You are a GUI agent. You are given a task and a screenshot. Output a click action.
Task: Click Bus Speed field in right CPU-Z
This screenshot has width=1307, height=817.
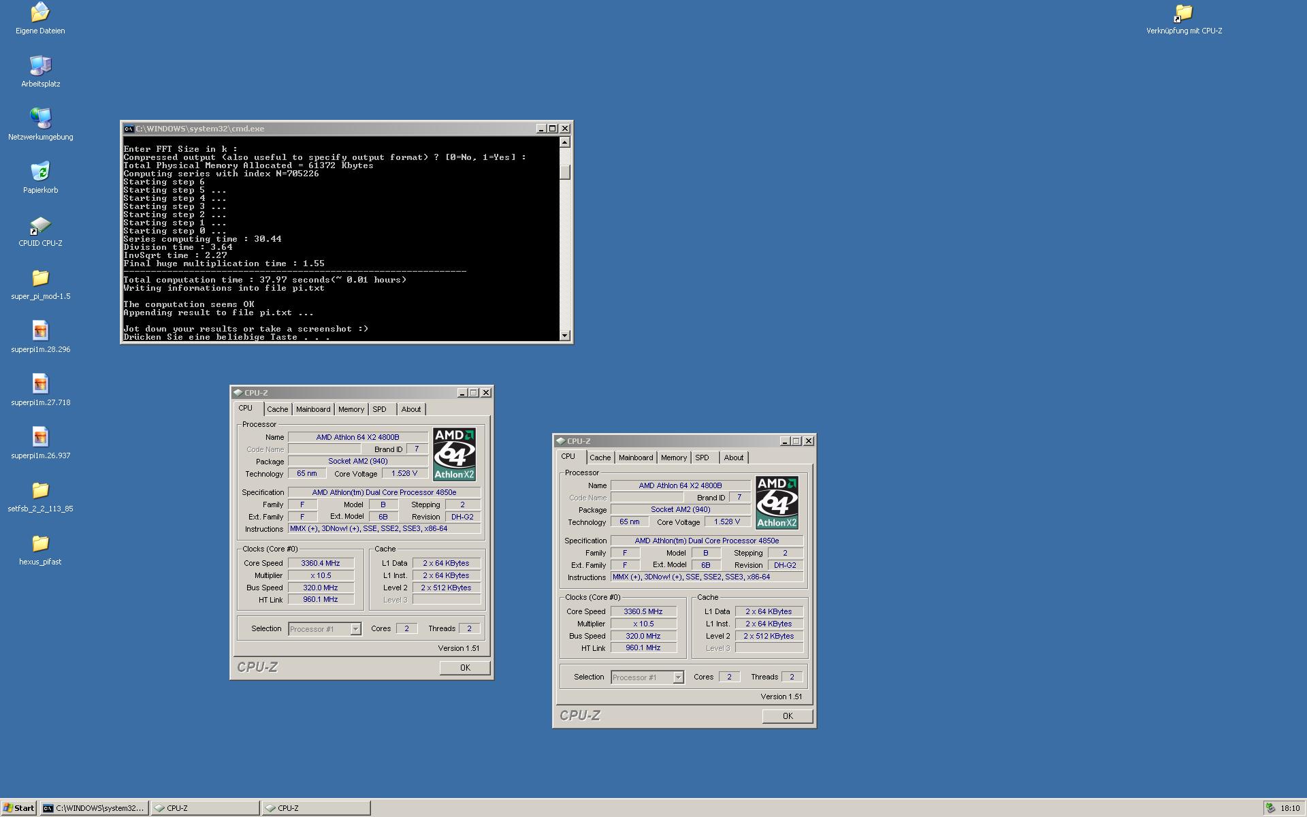[x=643, y=636]
